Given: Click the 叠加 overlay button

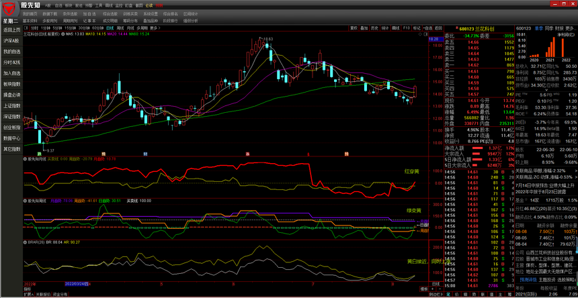Looking at the screenshot, I should pos(364,28).
